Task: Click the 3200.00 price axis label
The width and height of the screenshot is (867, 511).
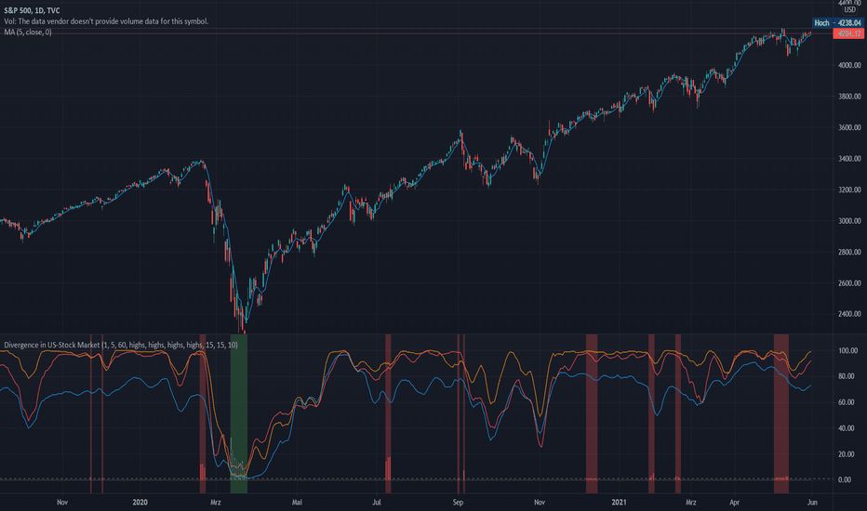Action: click(x=849, y=190)
